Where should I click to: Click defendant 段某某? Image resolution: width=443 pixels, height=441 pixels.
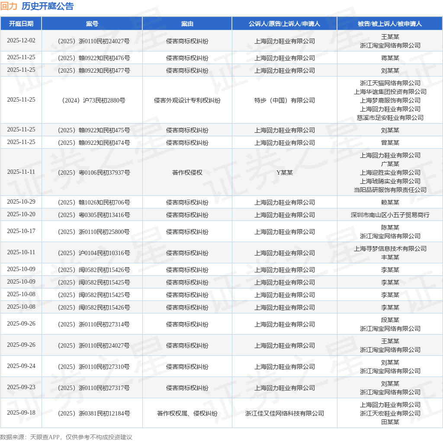390,320
